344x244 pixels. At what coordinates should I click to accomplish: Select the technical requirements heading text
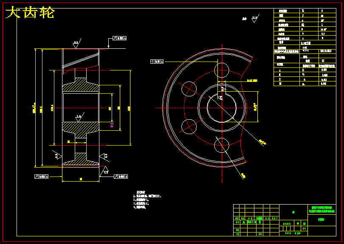pos(141,192)
